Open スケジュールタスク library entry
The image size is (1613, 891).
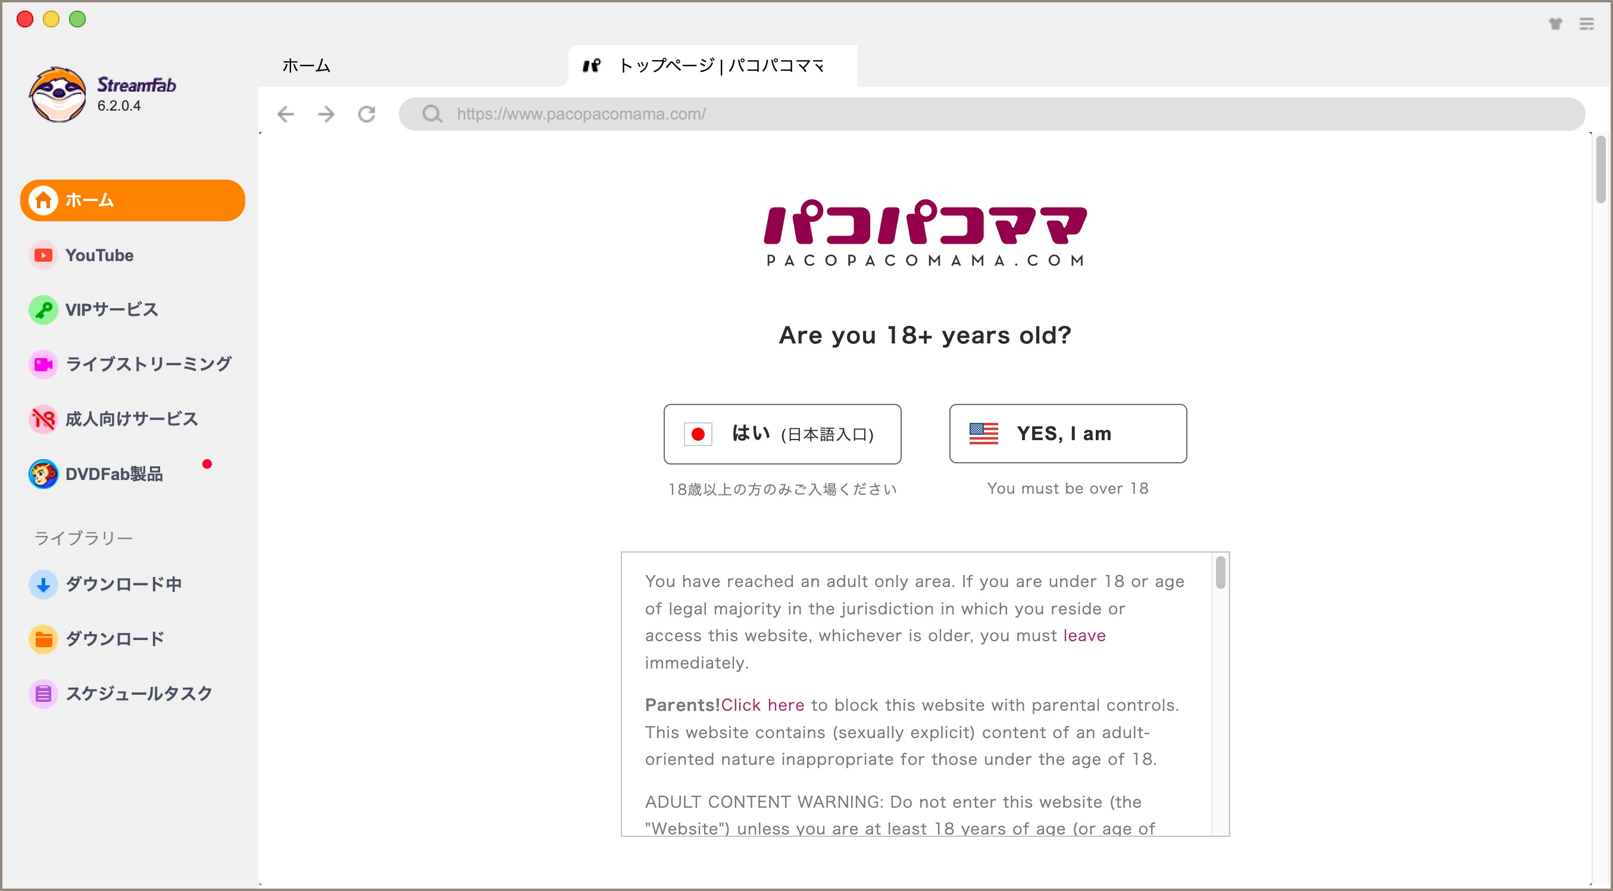click(x=139, y=694)
